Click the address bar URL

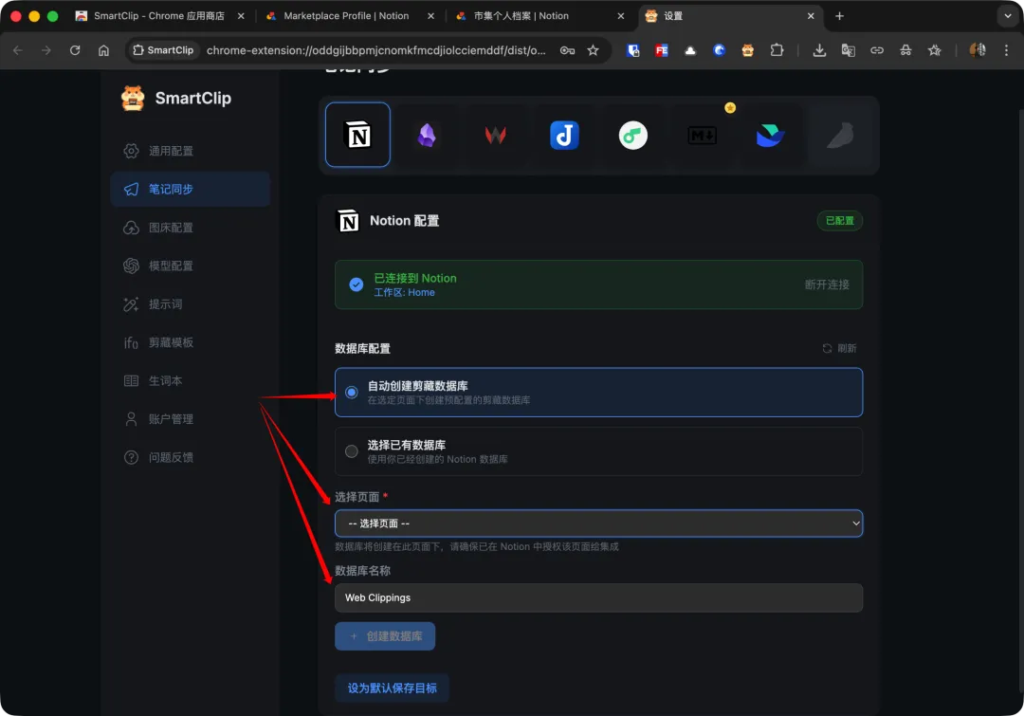click(x=376, y=50)
